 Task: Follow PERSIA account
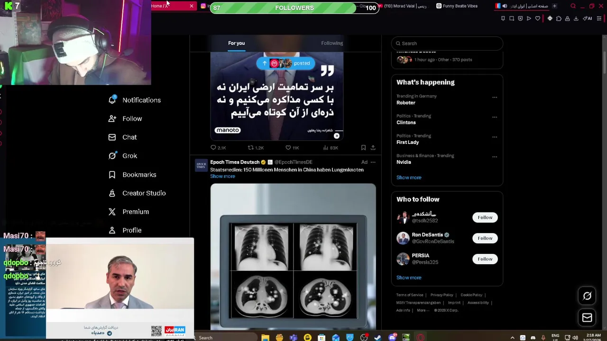tap(485, 259)
